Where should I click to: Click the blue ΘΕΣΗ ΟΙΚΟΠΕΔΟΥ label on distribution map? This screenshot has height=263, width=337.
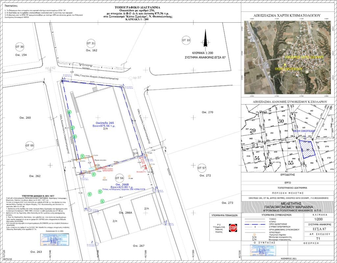304,131
